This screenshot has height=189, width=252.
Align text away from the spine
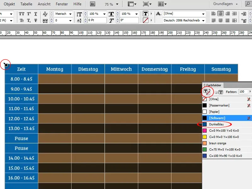234,20
